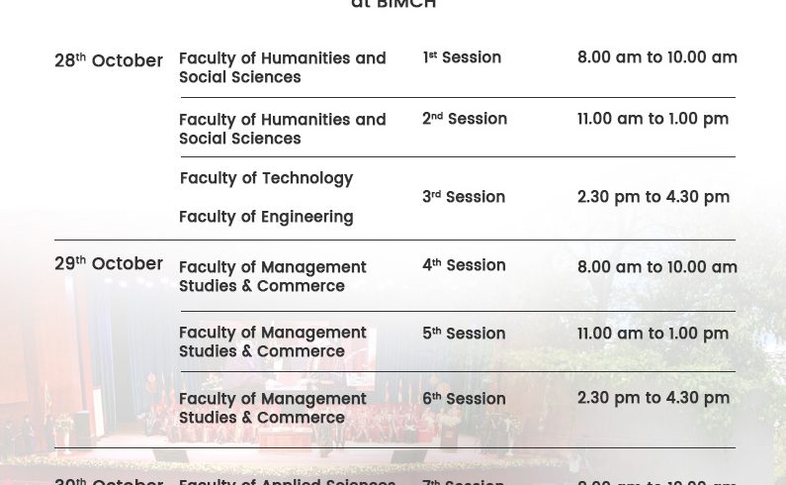Click the 6th Session time 2.30 pm to 4.30 pm
Screen dimensions: 786x485
654,398
